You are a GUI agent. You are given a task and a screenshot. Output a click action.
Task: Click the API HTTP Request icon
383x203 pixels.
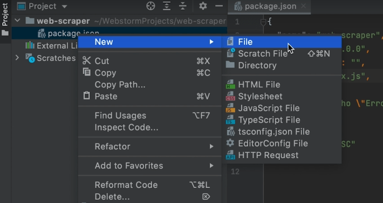(x=230, y=155)
